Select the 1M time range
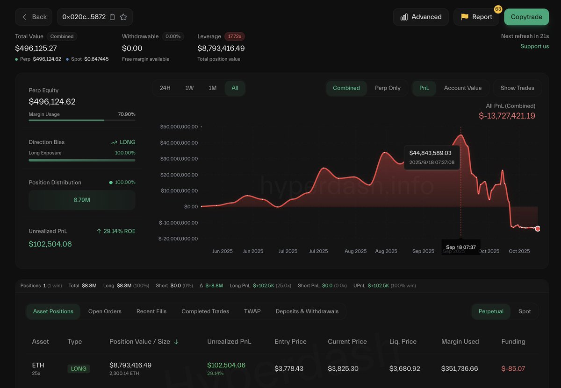 (x=212, y=88)
